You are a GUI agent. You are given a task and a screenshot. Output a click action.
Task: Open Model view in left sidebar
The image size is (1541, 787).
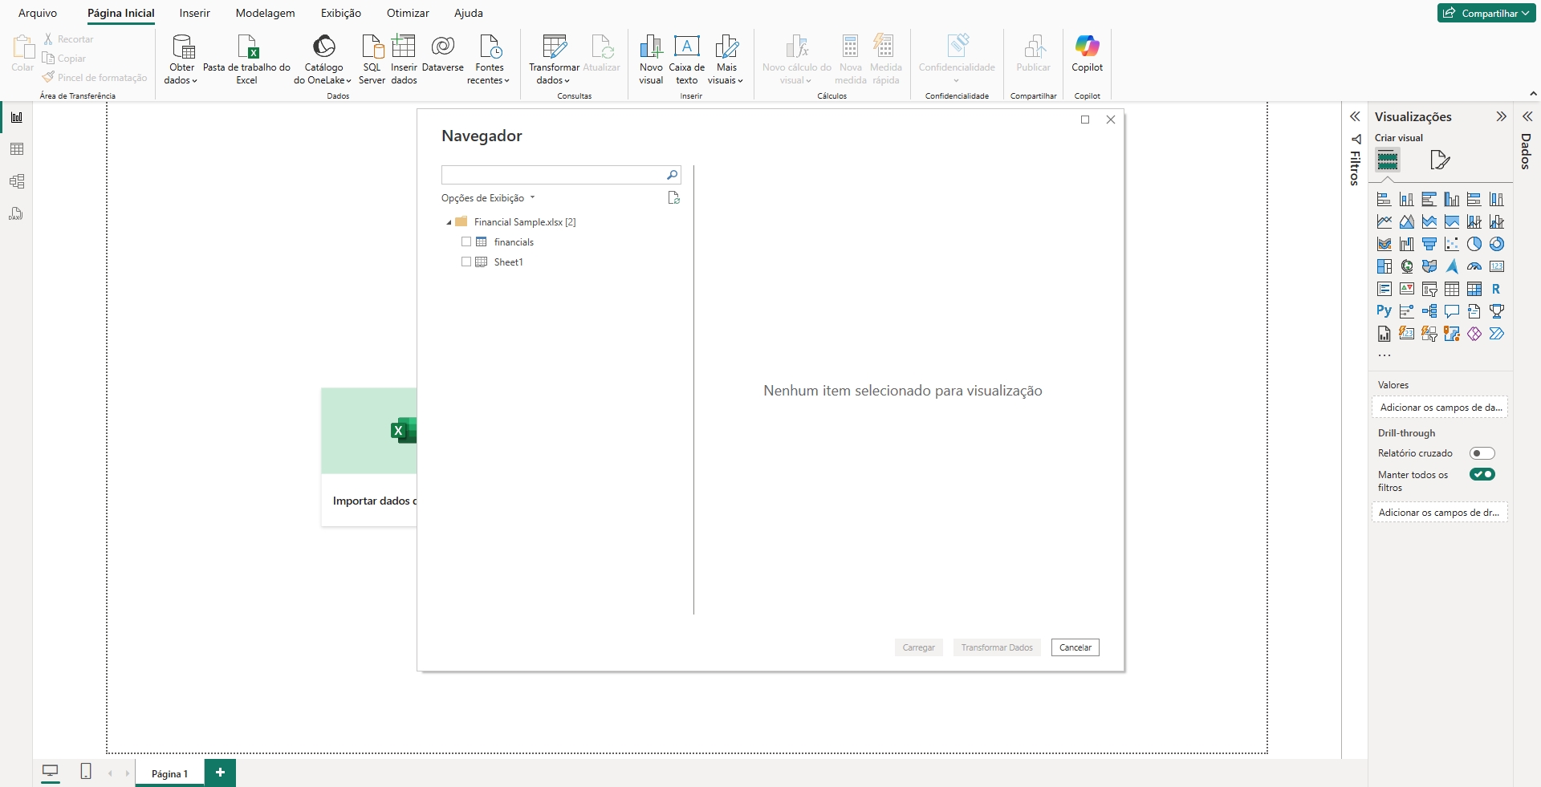(x=16, y=181)
